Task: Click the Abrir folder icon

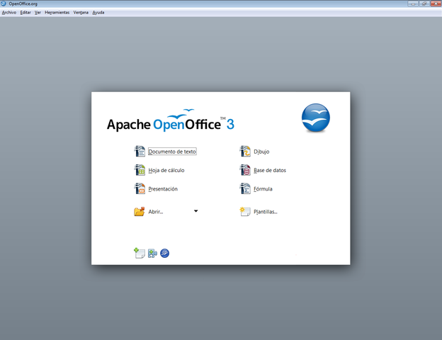Action: [x=140, y=212]
